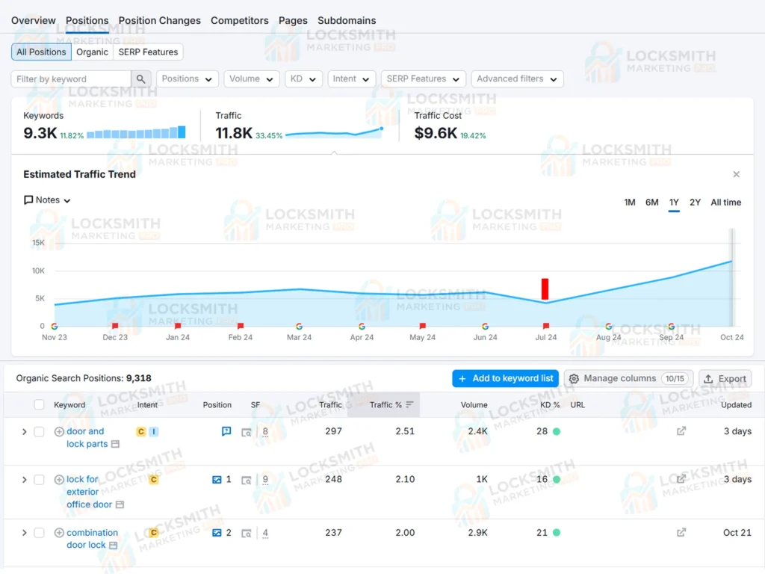Viewport: 765px width, 574px height.
Task: Open the Volume filter dropdown
Action: (x=250, y=79)
